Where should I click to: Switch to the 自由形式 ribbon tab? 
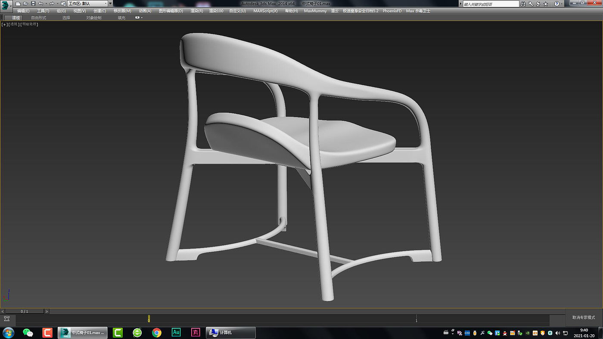coord(39,18)
